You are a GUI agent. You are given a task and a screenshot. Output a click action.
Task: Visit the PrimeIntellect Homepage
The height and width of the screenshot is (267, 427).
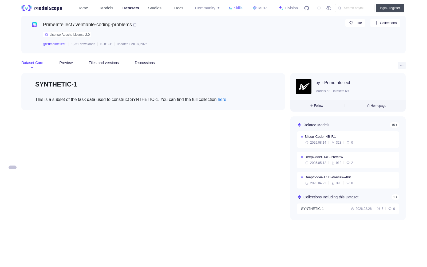(377, 106)
